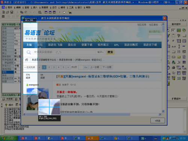Screen dimensions: 188x141
Task: Click the Cut scissors toolbar icon
Action: point(17,12)
